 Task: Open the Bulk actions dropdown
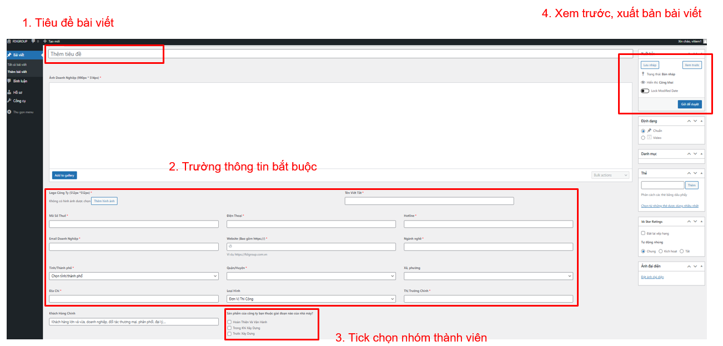610,175
